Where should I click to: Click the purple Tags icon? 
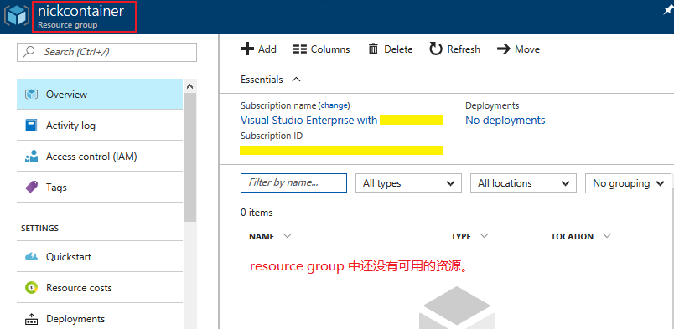31,188
